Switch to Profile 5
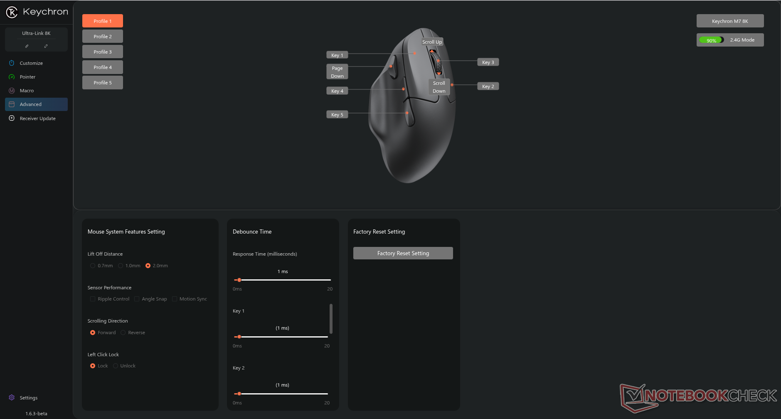This screenshot has width=781, height=419. click(x=103, y=82)
